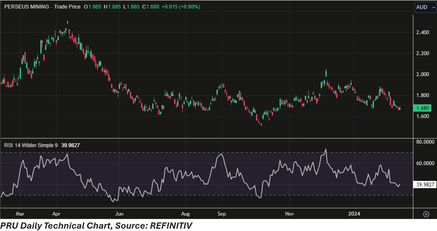The width and height of the screenshot is (437, 231).
Task: Click the 60.0000 RSI axis label
Action: point(425,163)
